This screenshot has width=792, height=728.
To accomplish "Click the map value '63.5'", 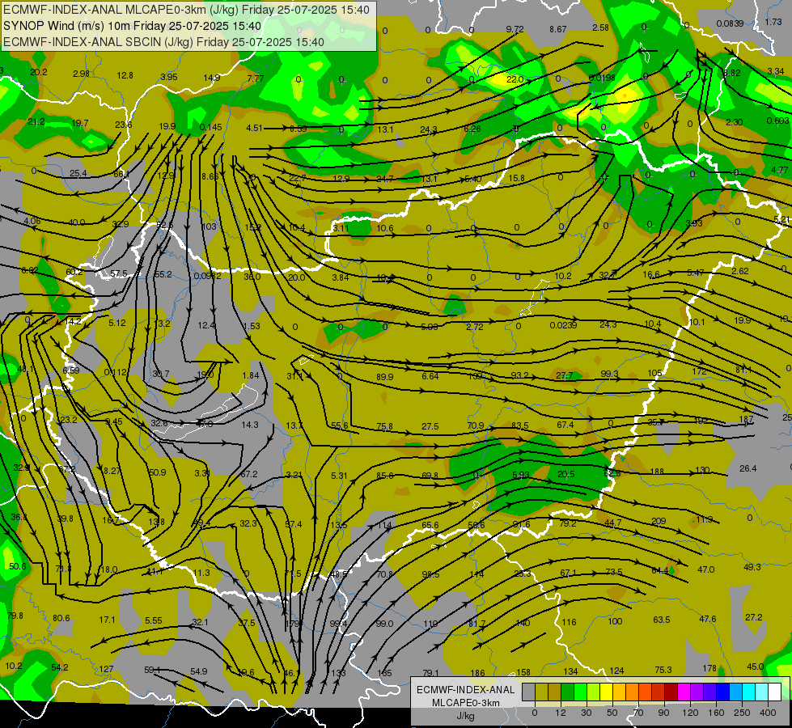I will pos(662,620).
